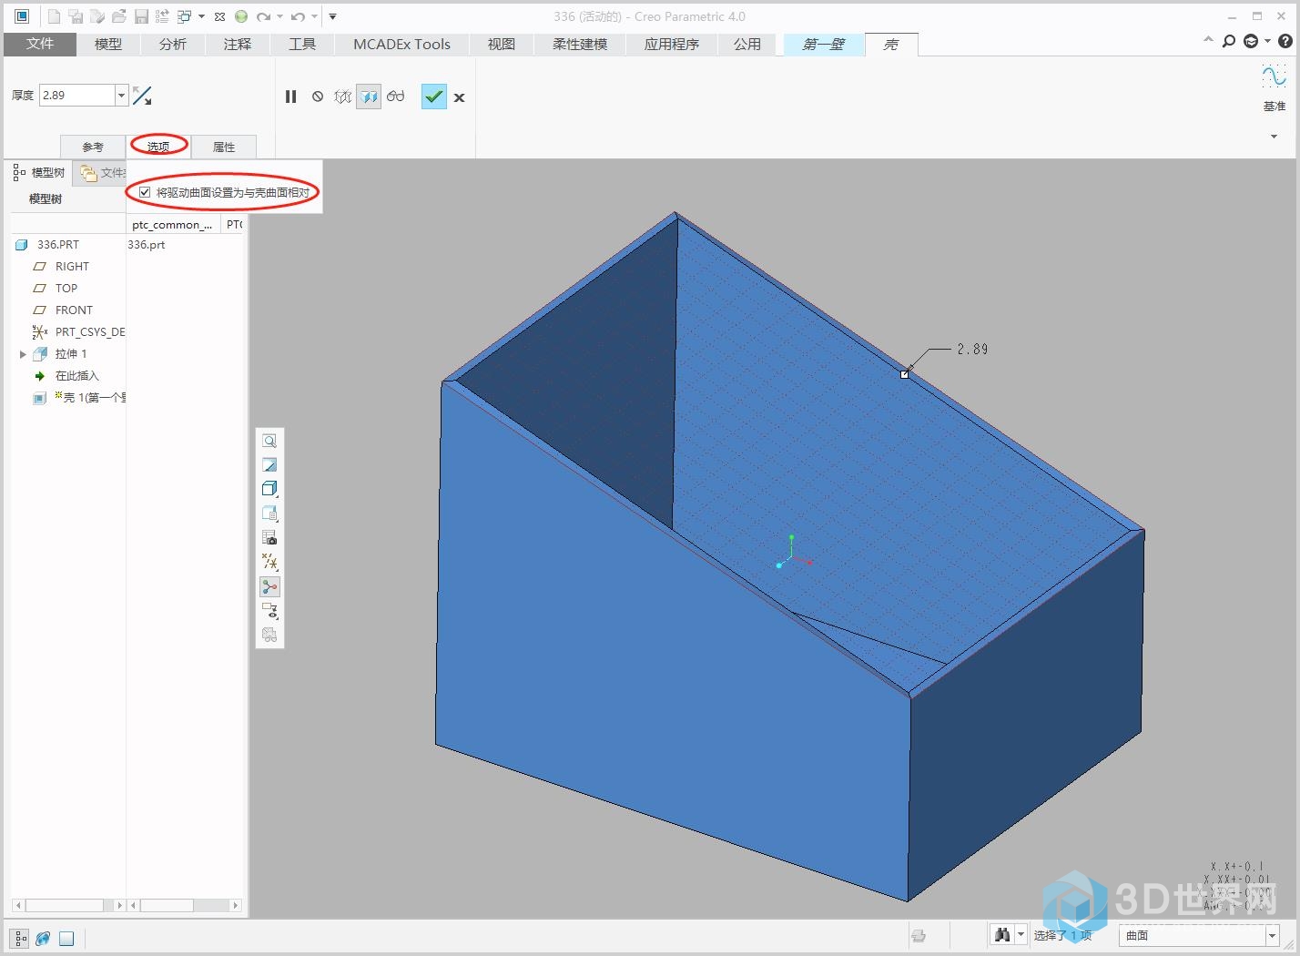Image resolution: width=1300 pixels, height=956 pixels.
Task: Switch to the 柔性建模 ribbon tab
Action: coord(580,44)
